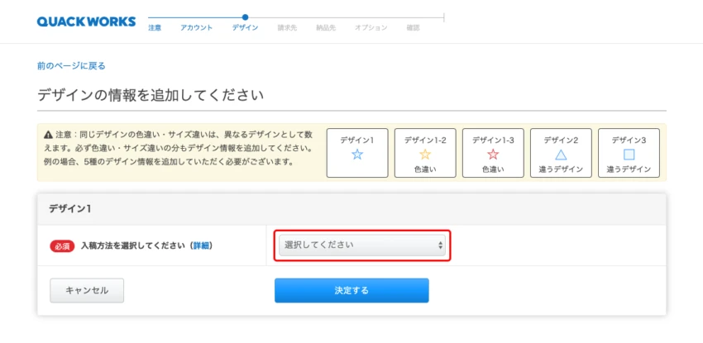Open the 選択してください submission method dropdown
Viewport: 703px width, 343px height.
(x=362, y=245)
